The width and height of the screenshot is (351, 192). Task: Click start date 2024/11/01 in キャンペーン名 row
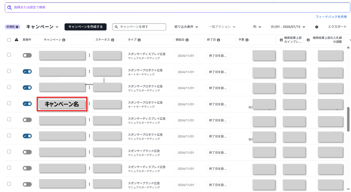click(x=186, y=104)
